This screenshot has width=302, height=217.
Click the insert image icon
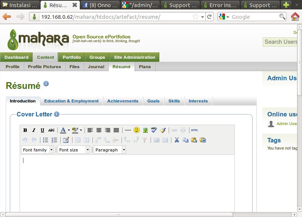145,130
